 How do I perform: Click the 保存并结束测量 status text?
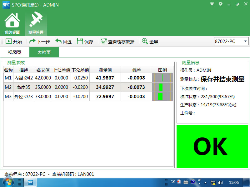(222, 79)
